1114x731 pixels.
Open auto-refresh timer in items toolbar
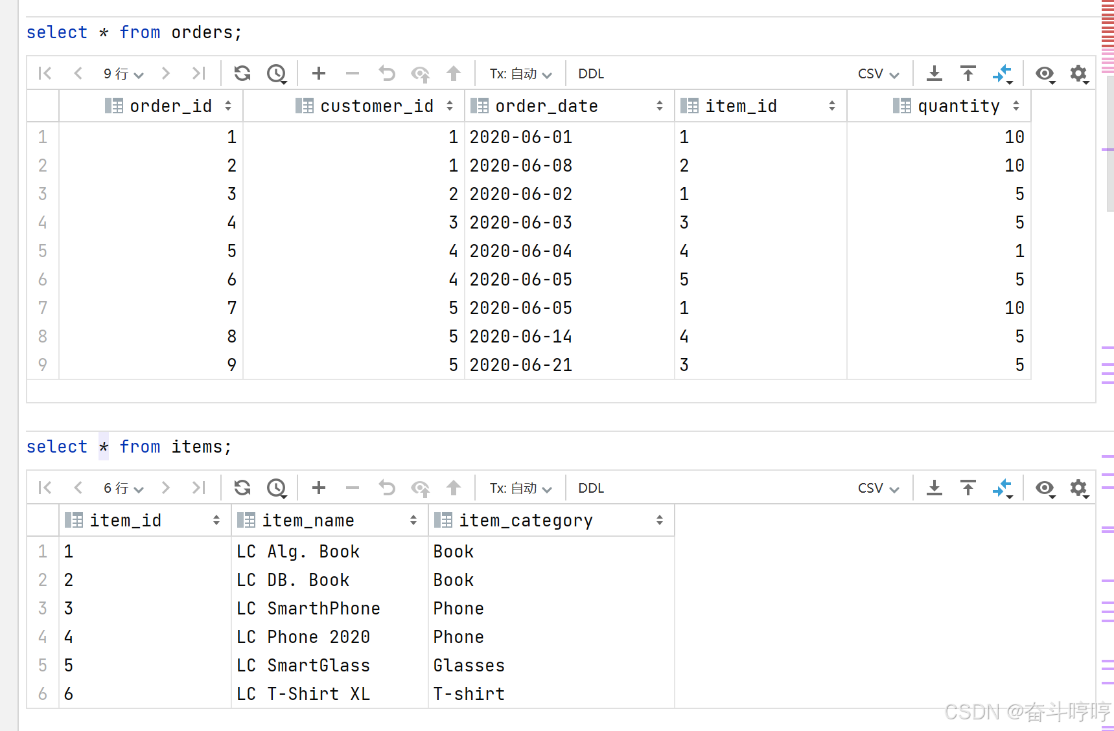pyautogui.click(x=277, y=488)
